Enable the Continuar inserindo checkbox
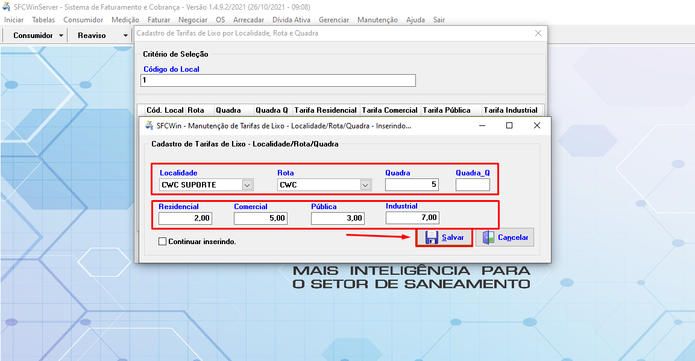Viewport: 695px width, 361px height. point(162,242)
